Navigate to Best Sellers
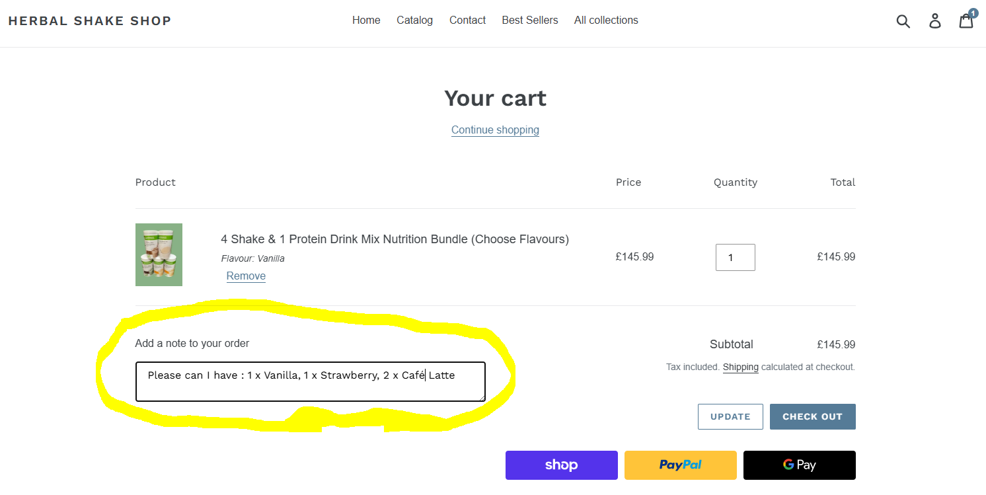986x495 pixels. (529, 20)
